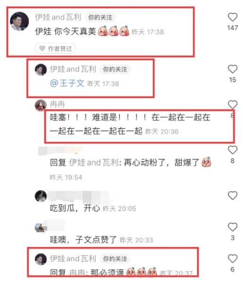Tap the 你的关注 tag on top comment
Screen dimensions: 243x284
(100, 18)
